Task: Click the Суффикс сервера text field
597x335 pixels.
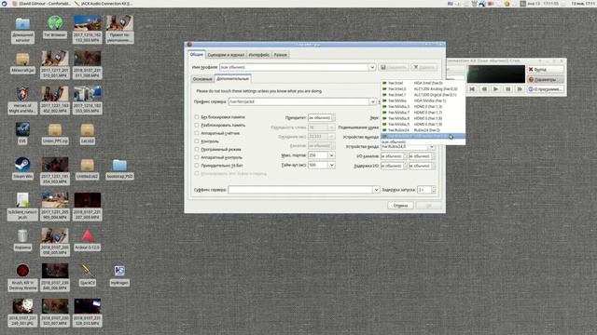Action: click(x=300, y=190)
